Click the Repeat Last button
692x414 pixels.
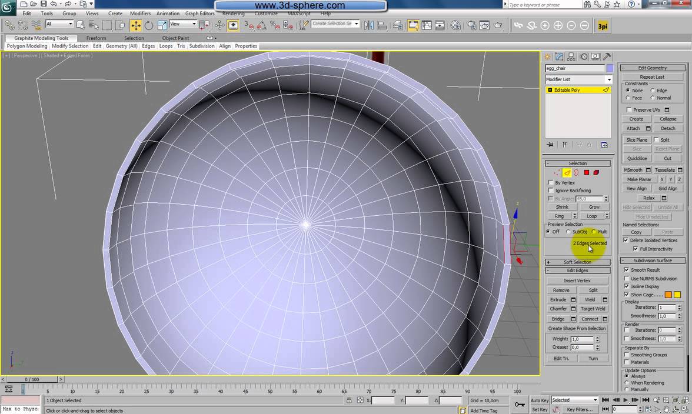click(652, 76)
